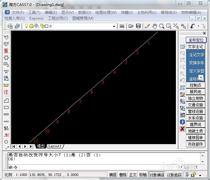
Task: Open the 工程应用(C) menu
Action: point(58,18)
